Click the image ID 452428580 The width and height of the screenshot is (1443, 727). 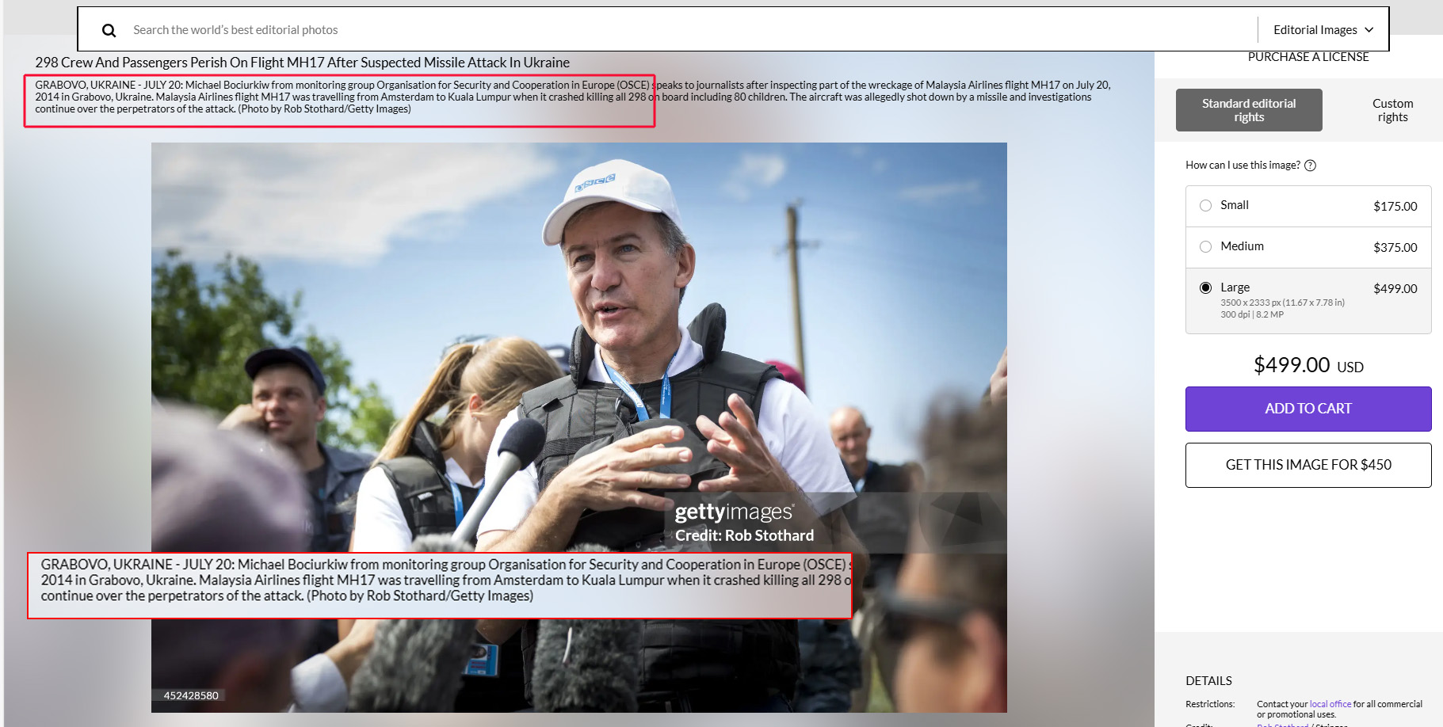[191, 695]
